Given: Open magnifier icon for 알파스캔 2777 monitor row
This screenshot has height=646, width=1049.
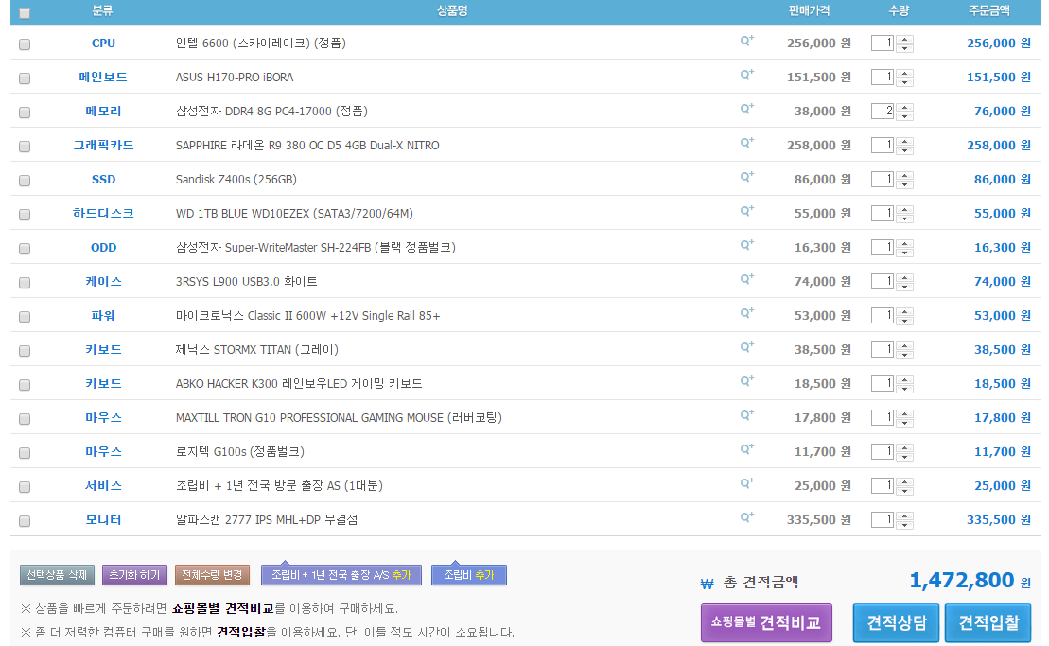Looking at the screenshot, I should coord(746,518).
